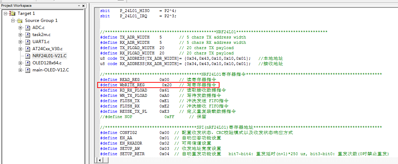Collapse the Source Group 1 folder node
The image size is (398, 164).
coord(13,20)
